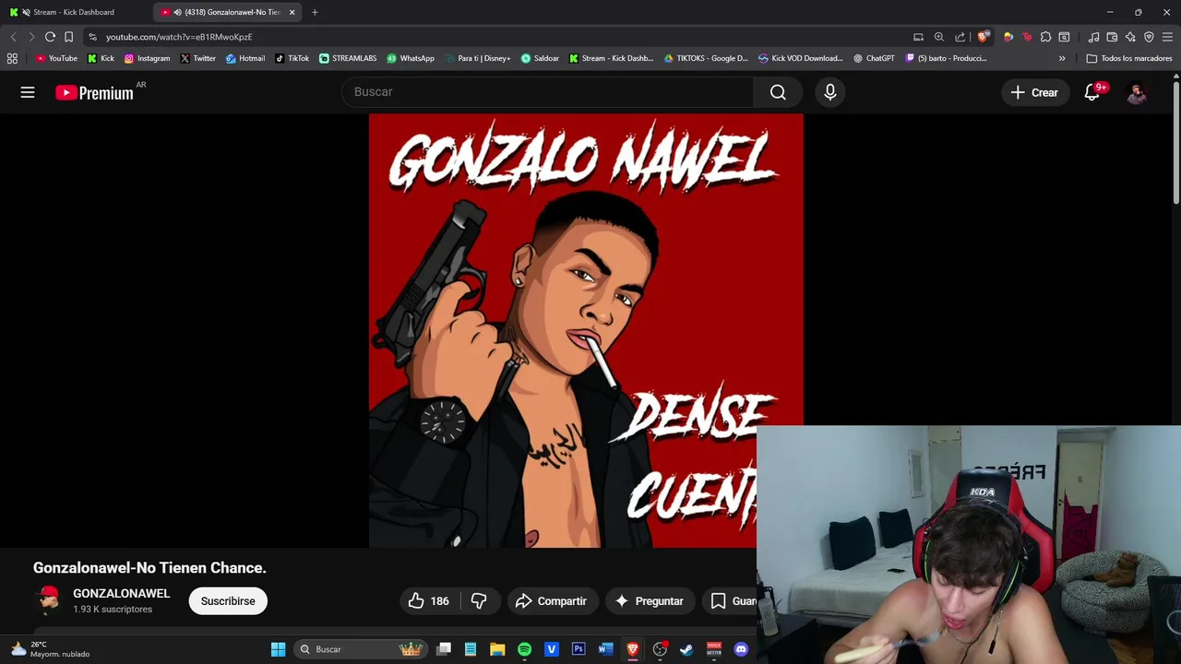Ask about video with Preguntar button
This screenshot has height=664, width=1181.
(649, 601)
